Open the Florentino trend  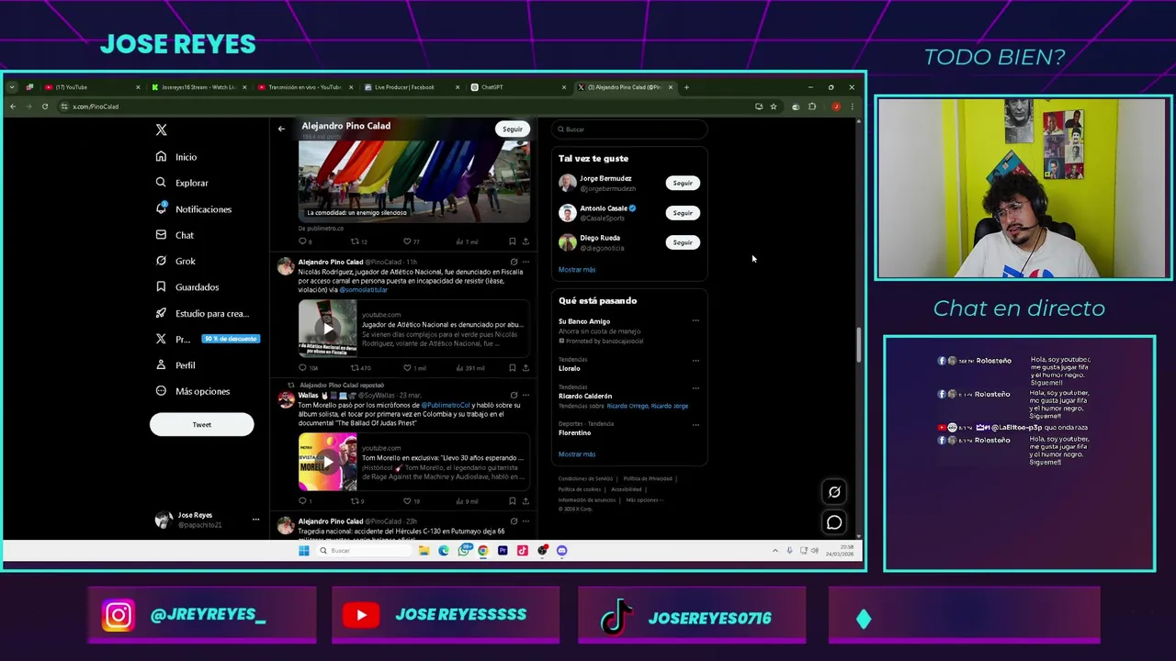575,432
